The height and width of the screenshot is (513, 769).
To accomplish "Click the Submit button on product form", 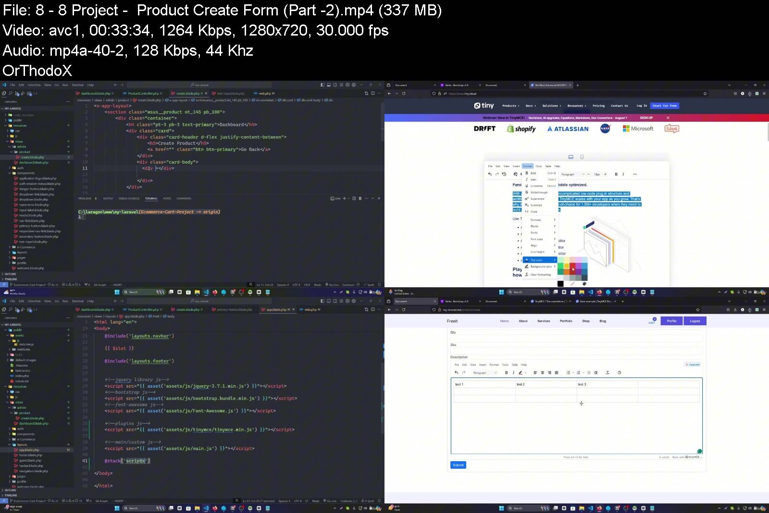I will (x=459, y=465).
